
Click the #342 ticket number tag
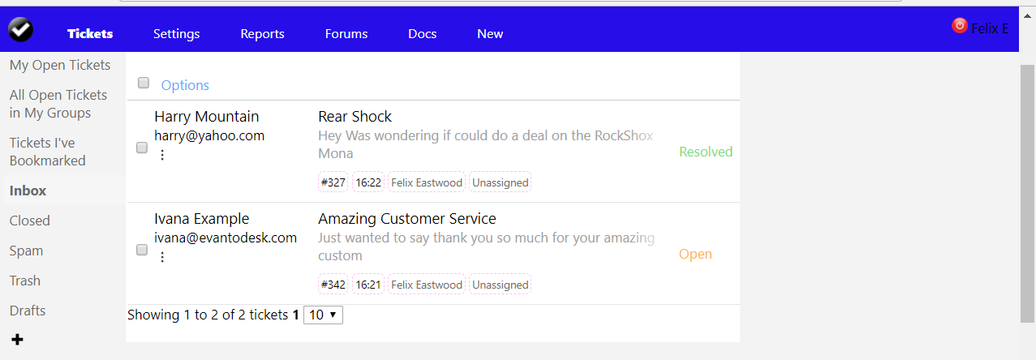point(333,285)
